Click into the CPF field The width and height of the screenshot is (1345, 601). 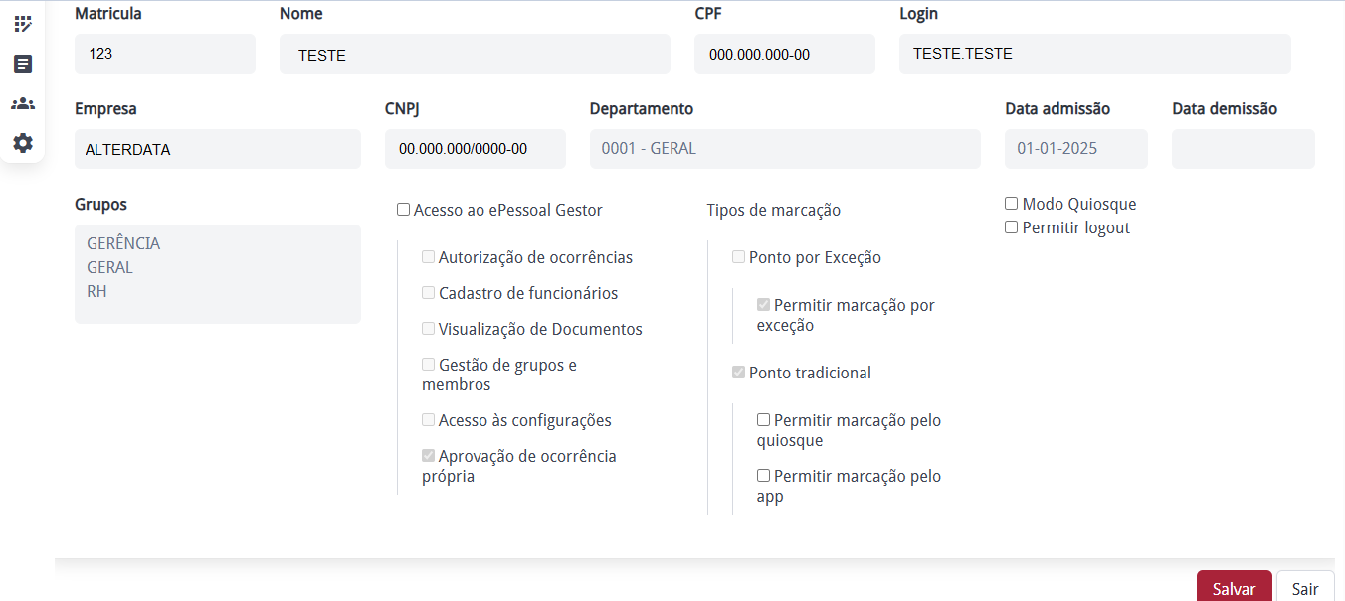click(x=784, y=54)
